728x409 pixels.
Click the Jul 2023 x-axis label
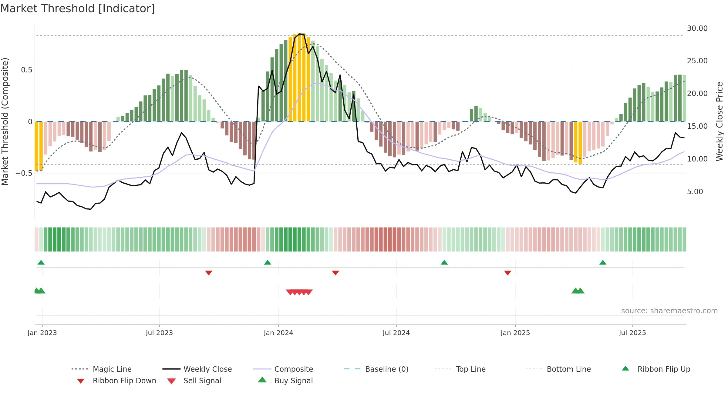(x=159, y=333)
